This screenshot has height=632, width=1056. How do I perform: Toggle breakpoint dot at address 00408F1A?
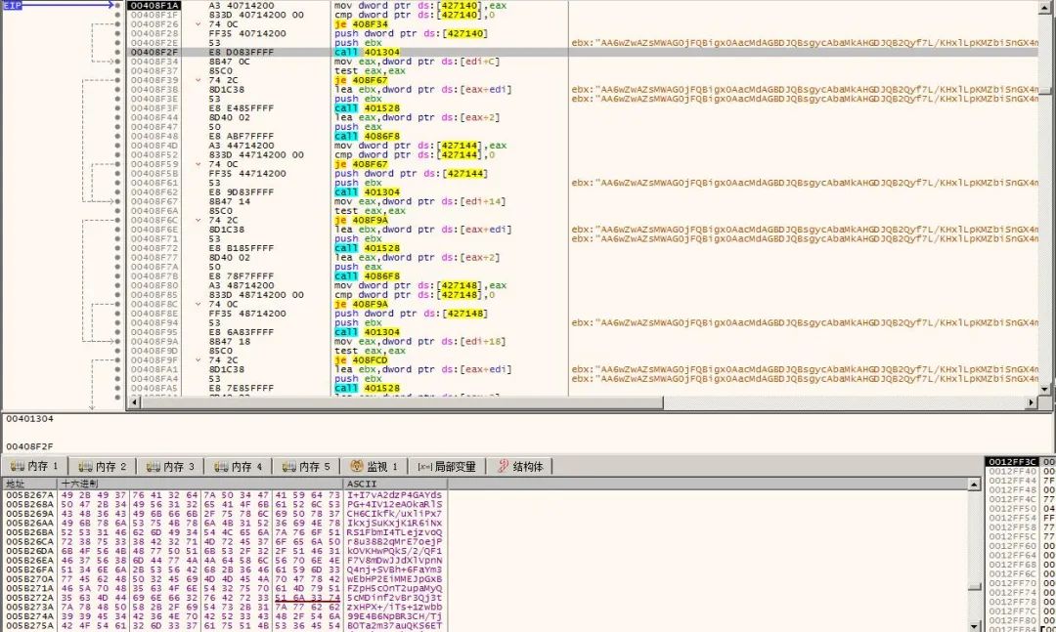coord(116,5)
